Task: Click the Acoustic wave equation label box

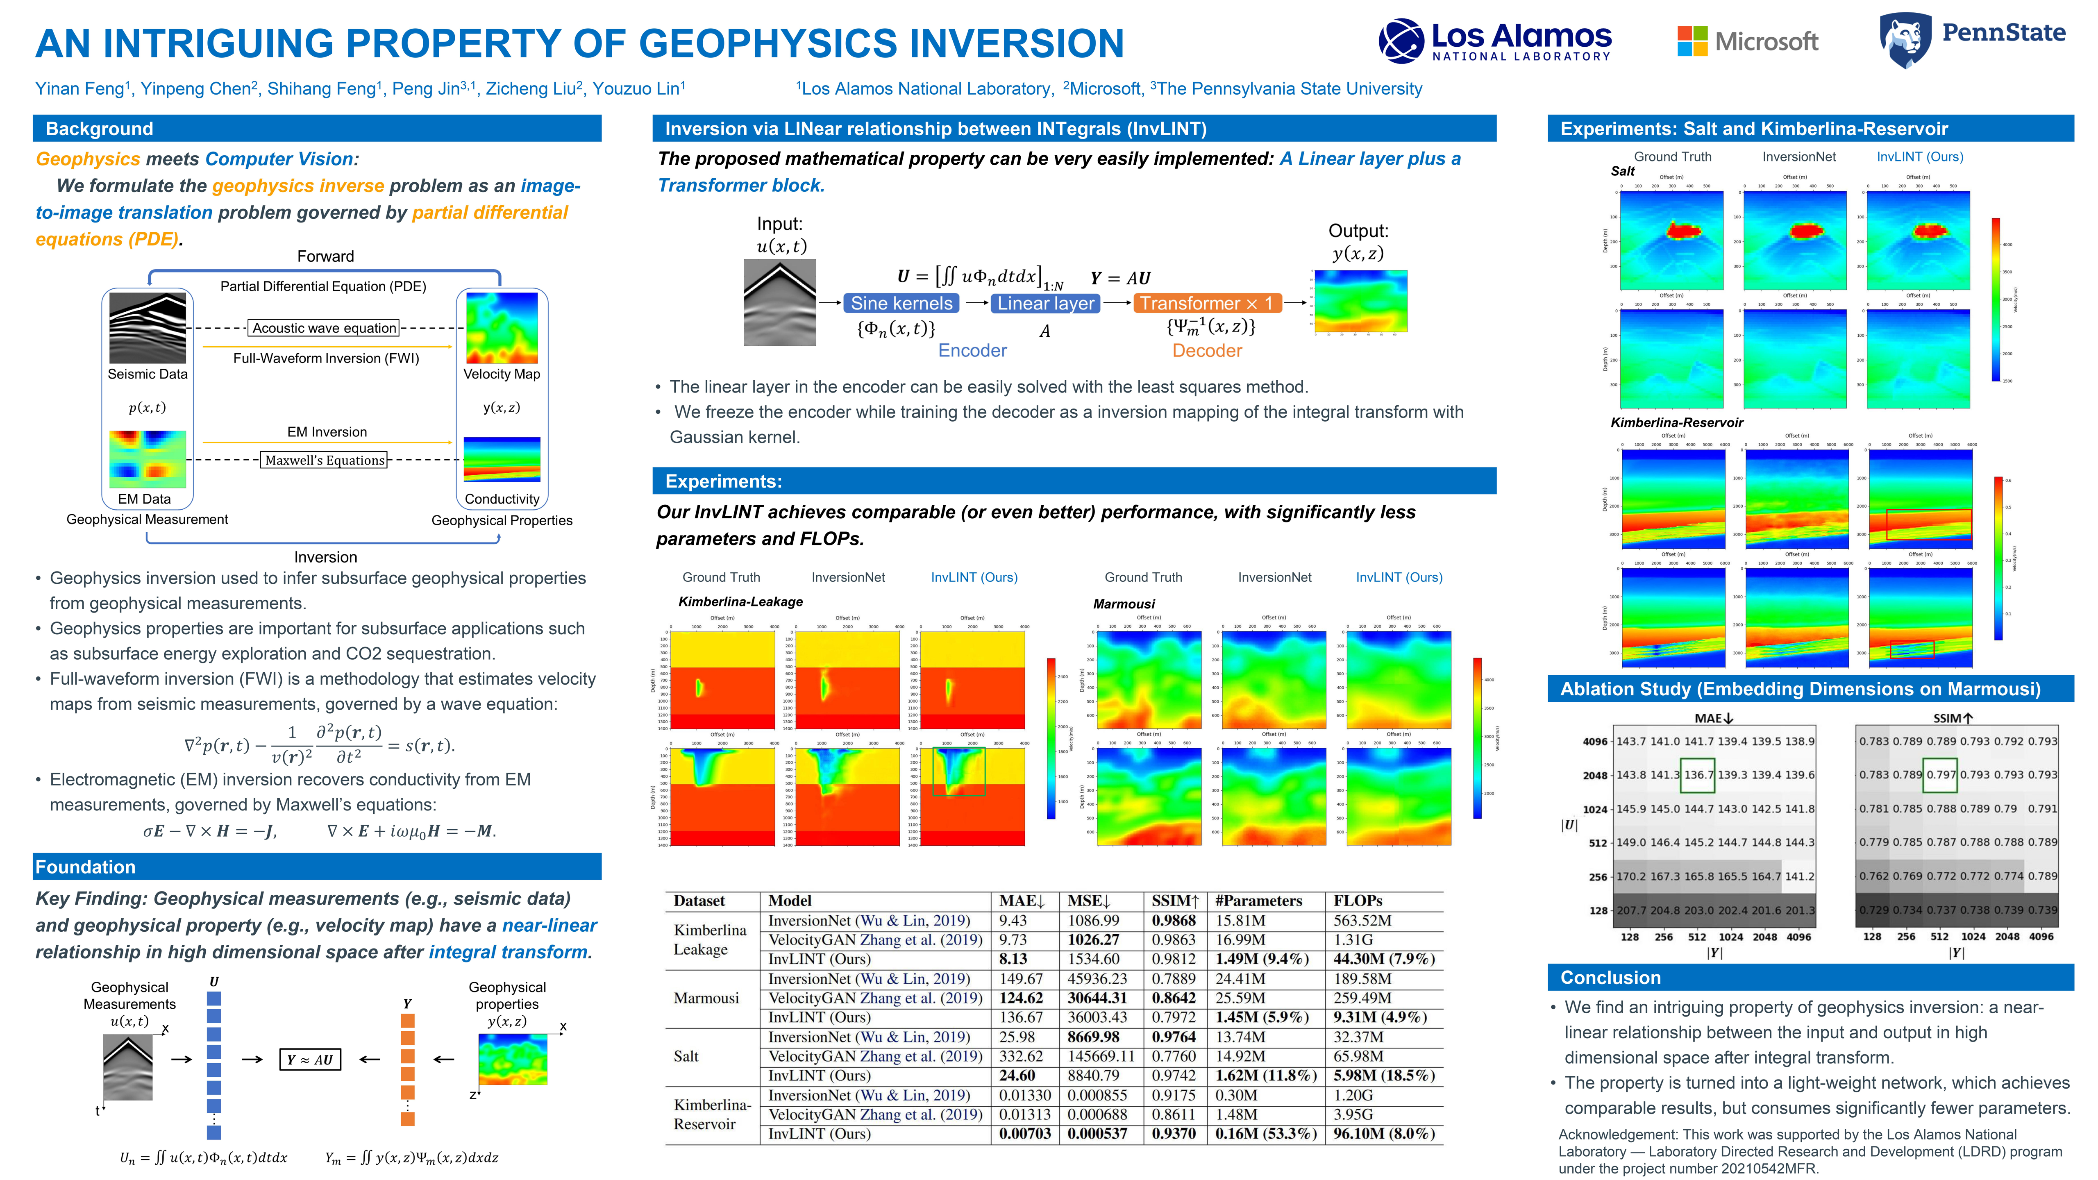Action: pos(324,328)
